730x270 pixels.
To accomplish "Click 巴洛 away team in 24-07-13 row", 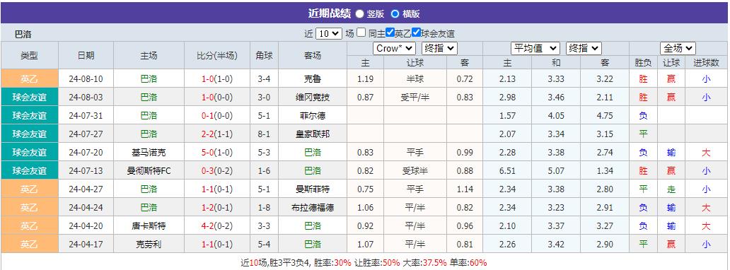I will tap(313, 171).
